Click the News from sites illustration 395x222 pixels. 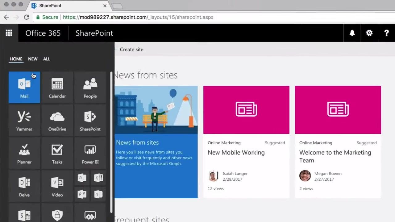tap(156, 110)
